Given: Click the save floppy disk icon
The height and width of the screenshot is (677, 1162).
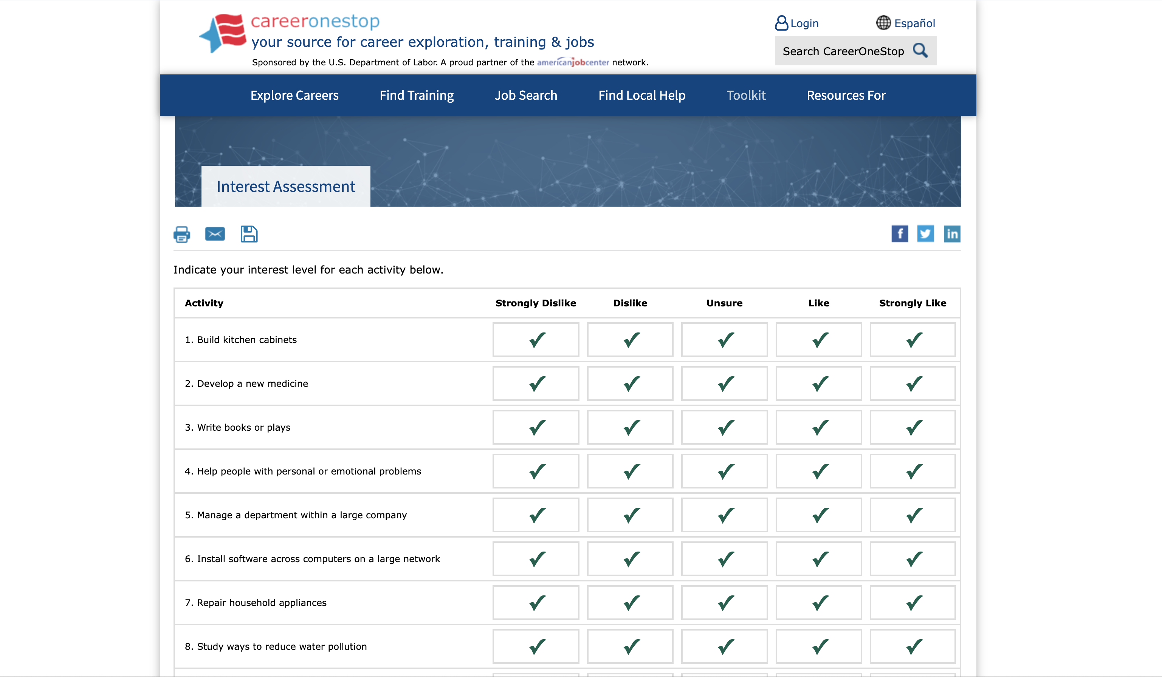Looking at the screenshot, I should point(249,234).
